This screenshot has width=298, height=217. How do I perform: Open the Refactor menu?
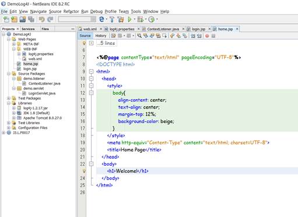(71, 12)
